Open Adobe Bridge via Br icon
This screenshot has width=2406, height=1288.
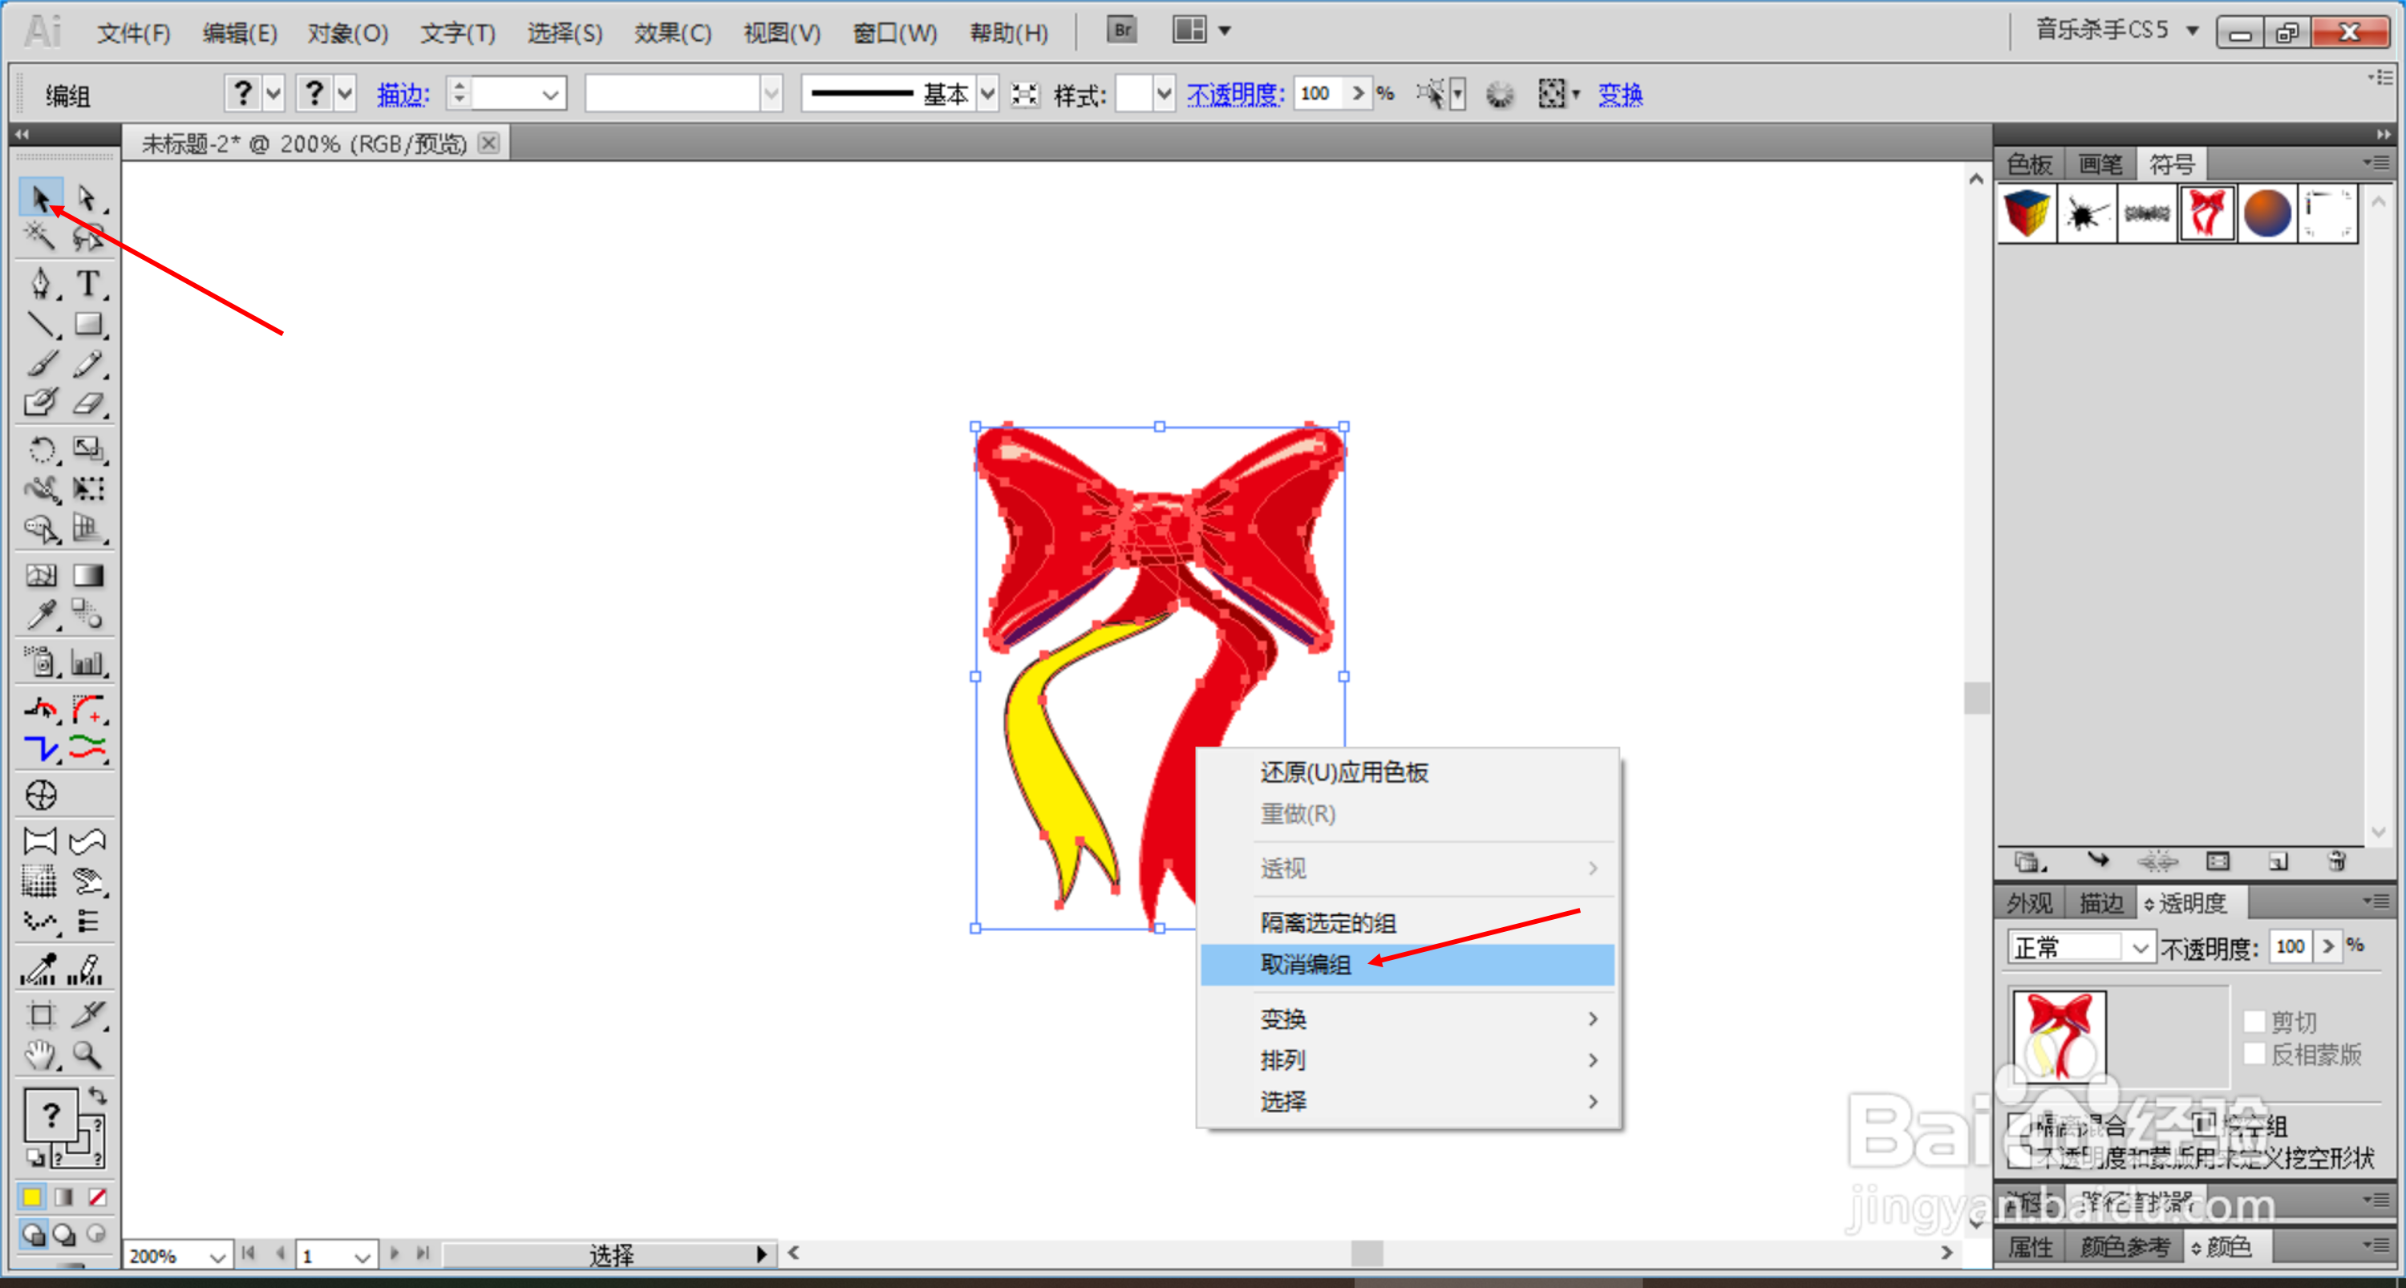pos(1122,30)
